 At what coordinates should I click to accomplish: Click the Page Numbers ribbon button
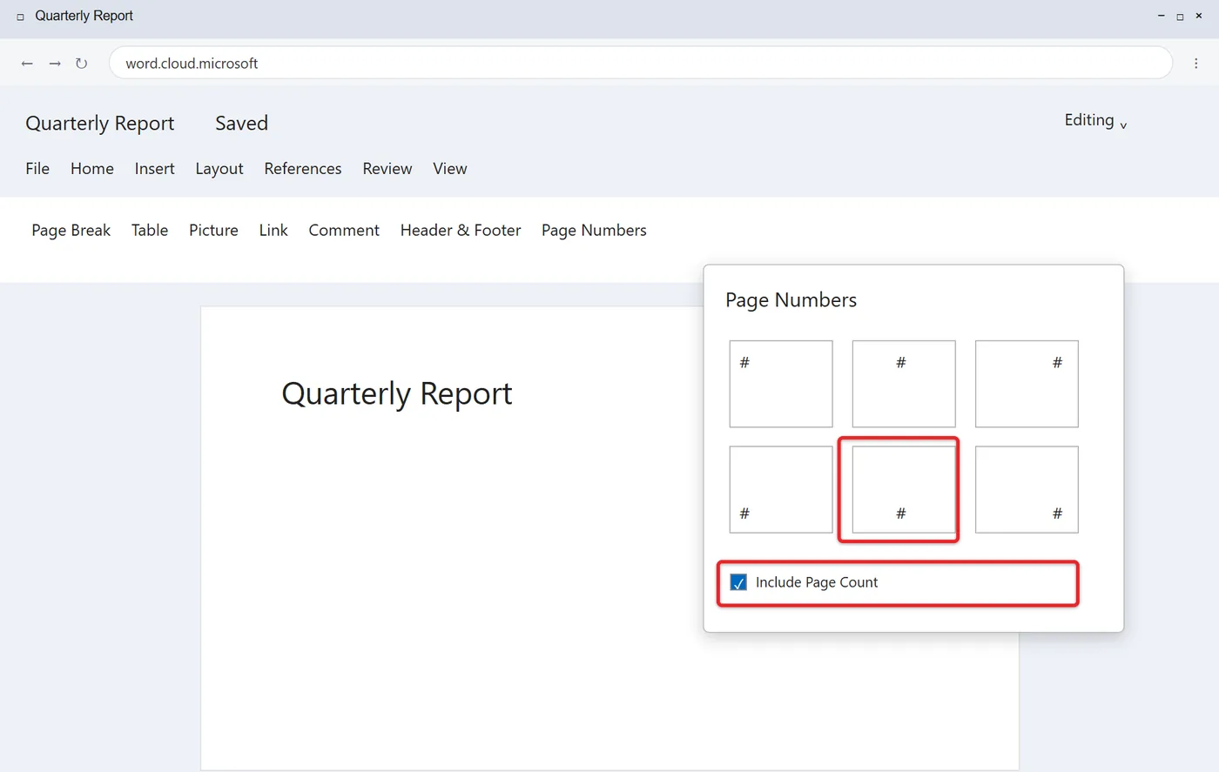tap(594, 231)
